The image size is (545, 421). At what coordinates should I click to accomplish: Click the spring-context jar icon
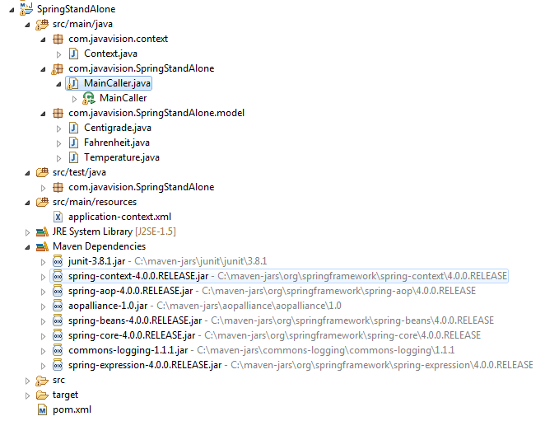pyautogui.click(x=58, y=276)
